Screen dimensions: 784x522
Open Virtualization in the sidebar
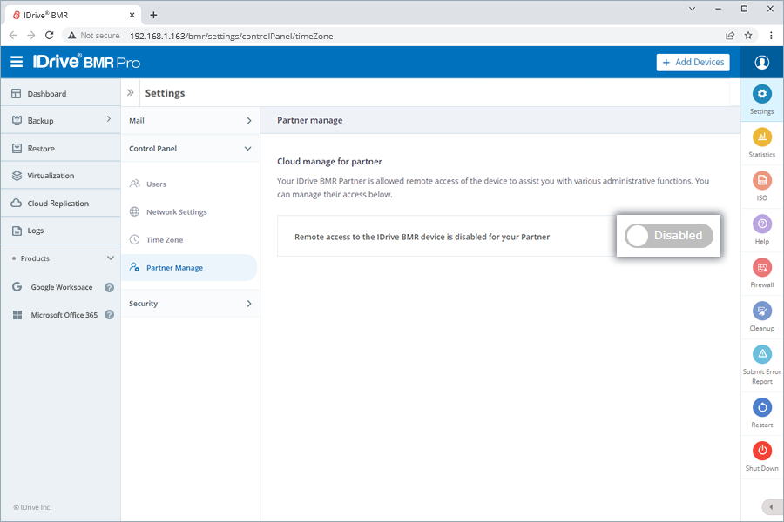click(60, 176)
